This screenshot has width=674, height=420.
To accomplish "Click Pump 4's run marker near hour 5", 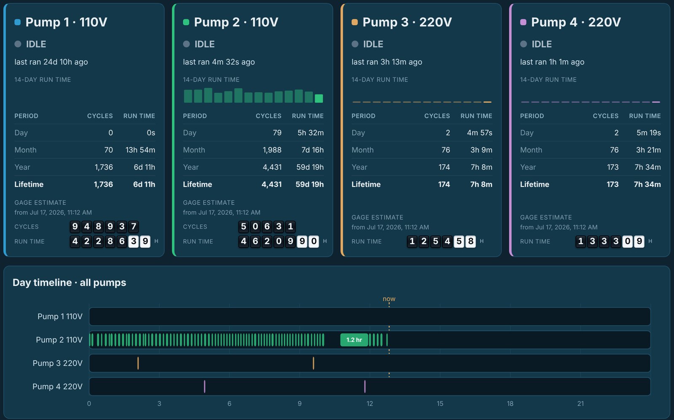I will point(205,386).
